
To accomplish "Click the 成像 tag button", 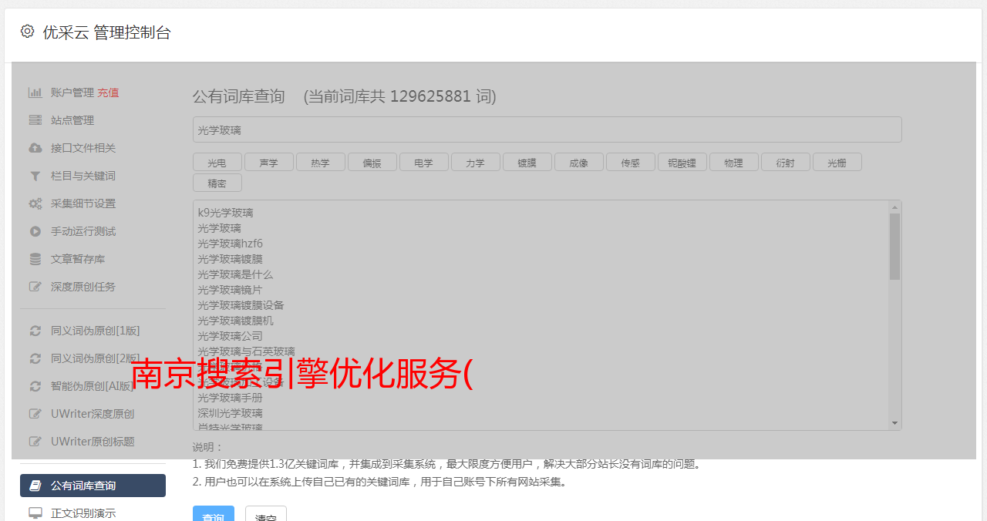I will 578,162.
